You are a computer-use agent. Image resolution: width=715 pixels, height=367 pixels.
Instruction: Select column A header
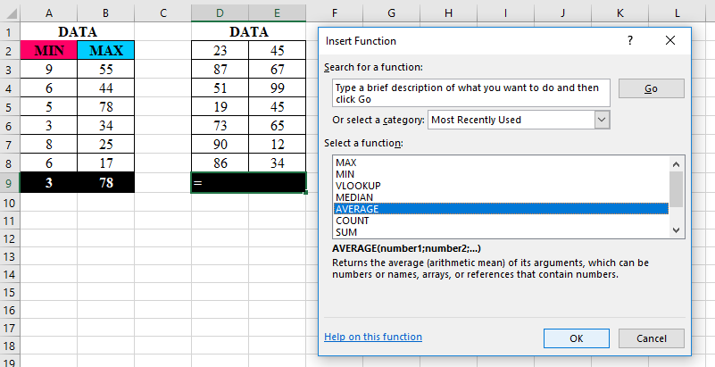pos(49,13)
